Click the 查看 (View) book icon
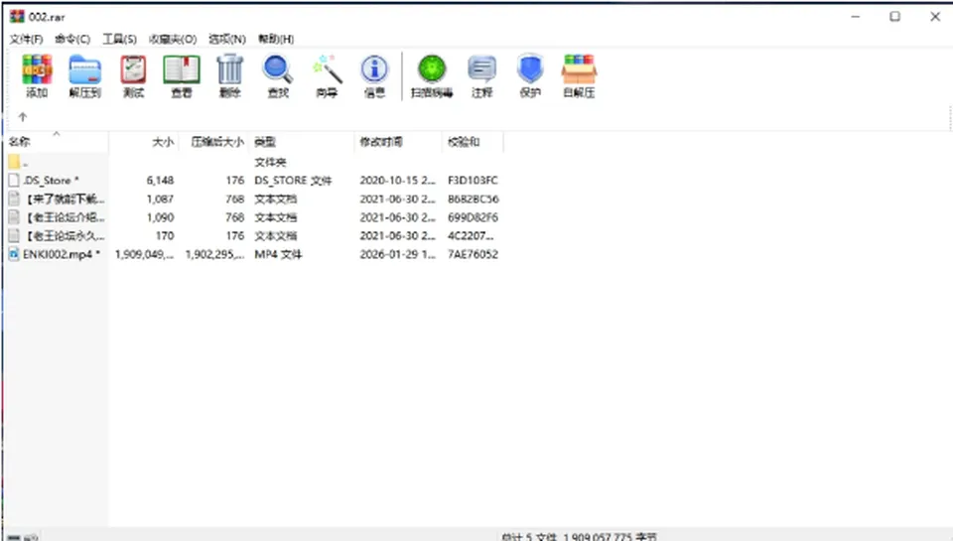 tap(181, 69)
